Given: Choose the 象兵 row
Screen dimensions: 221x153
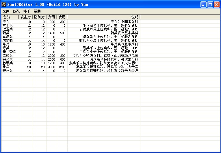Looking at the screenshot, I should 6,67.
